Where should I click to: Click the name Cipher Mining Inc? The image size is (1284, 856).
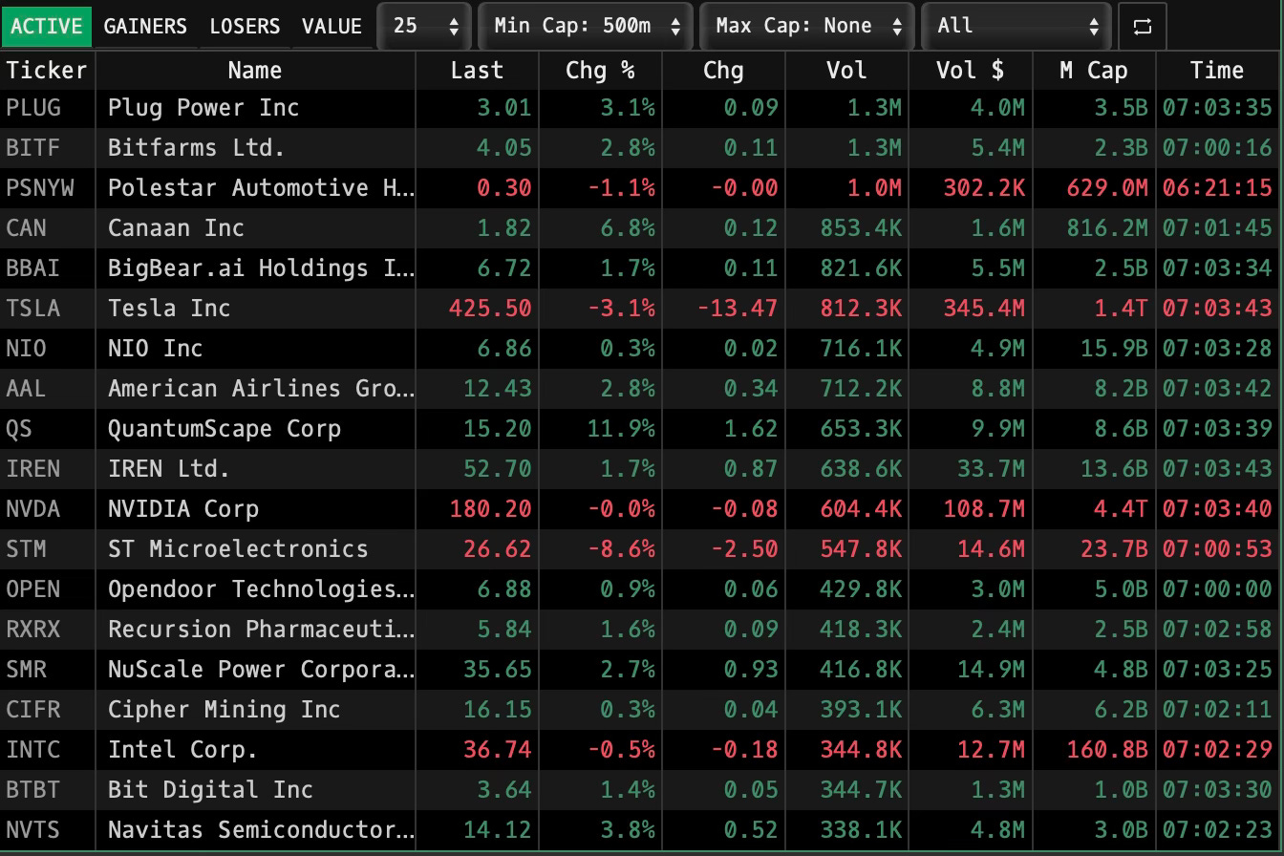[225, 710]
